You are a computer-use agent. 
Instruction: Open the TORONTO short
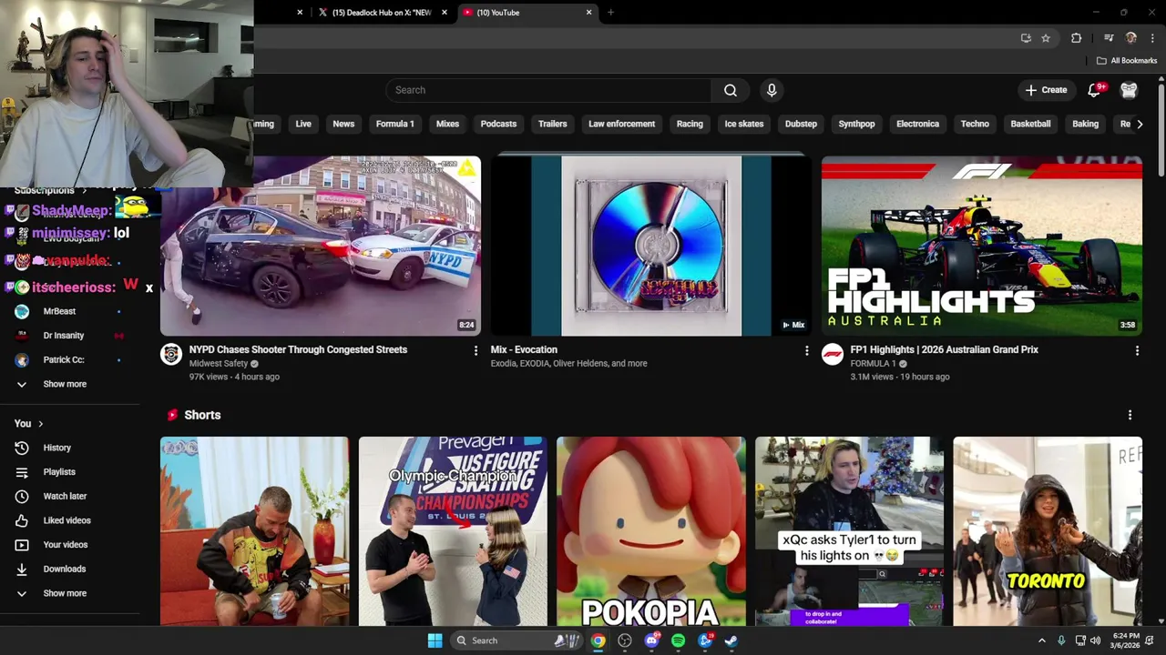1047,531
